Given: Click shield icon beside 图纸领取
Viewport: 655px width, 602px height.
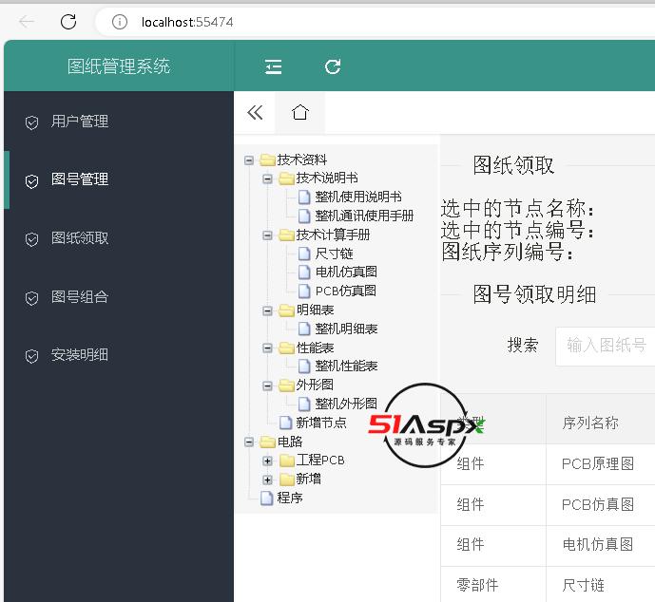Looking at the screenshot, I should click(31, 239).
